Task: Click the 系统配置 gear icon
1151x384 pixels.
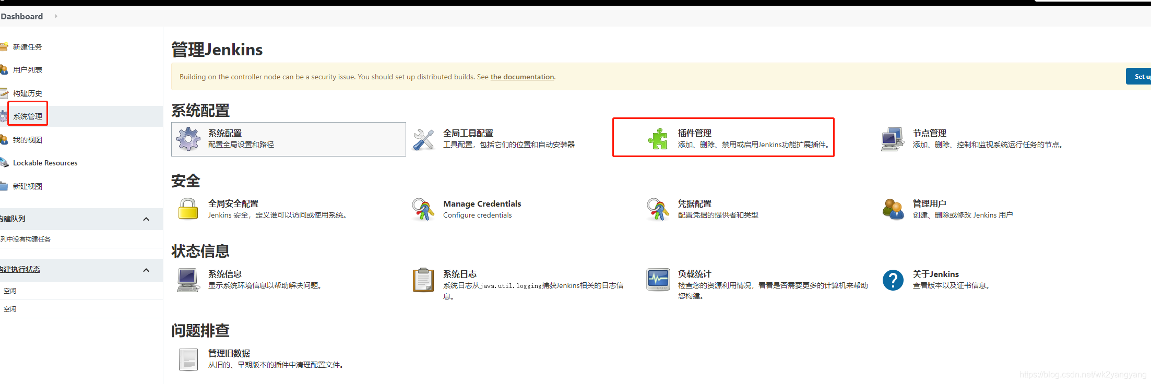Action: point(188,139)
